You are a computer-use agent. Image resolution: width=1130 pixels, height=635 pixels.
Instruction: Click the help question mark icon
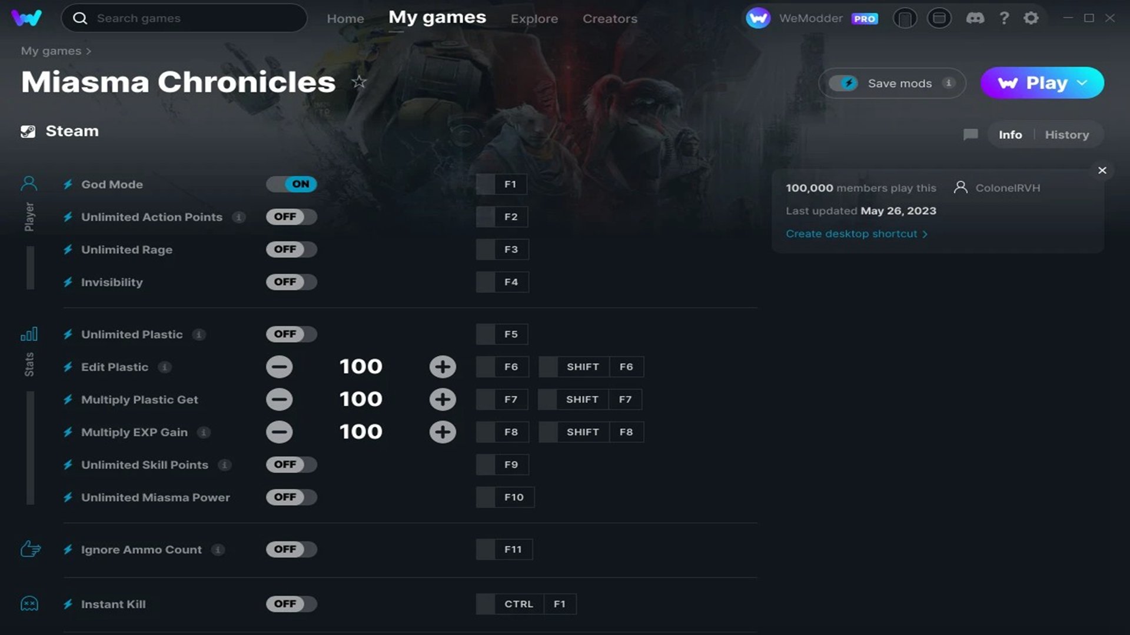(x=1004, y=18)
